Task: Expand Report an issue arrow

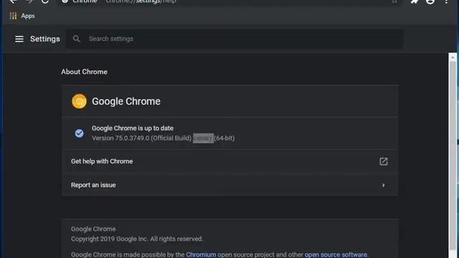Action: point(384,185)
